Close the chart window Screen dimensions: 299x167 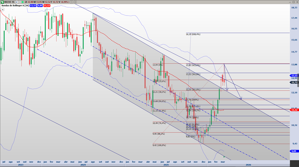pos(297,2)
